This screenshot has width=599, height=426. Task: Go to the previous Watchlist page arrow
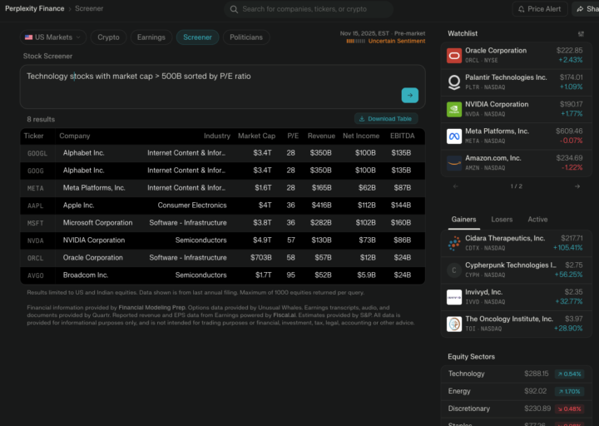(455, 186)
